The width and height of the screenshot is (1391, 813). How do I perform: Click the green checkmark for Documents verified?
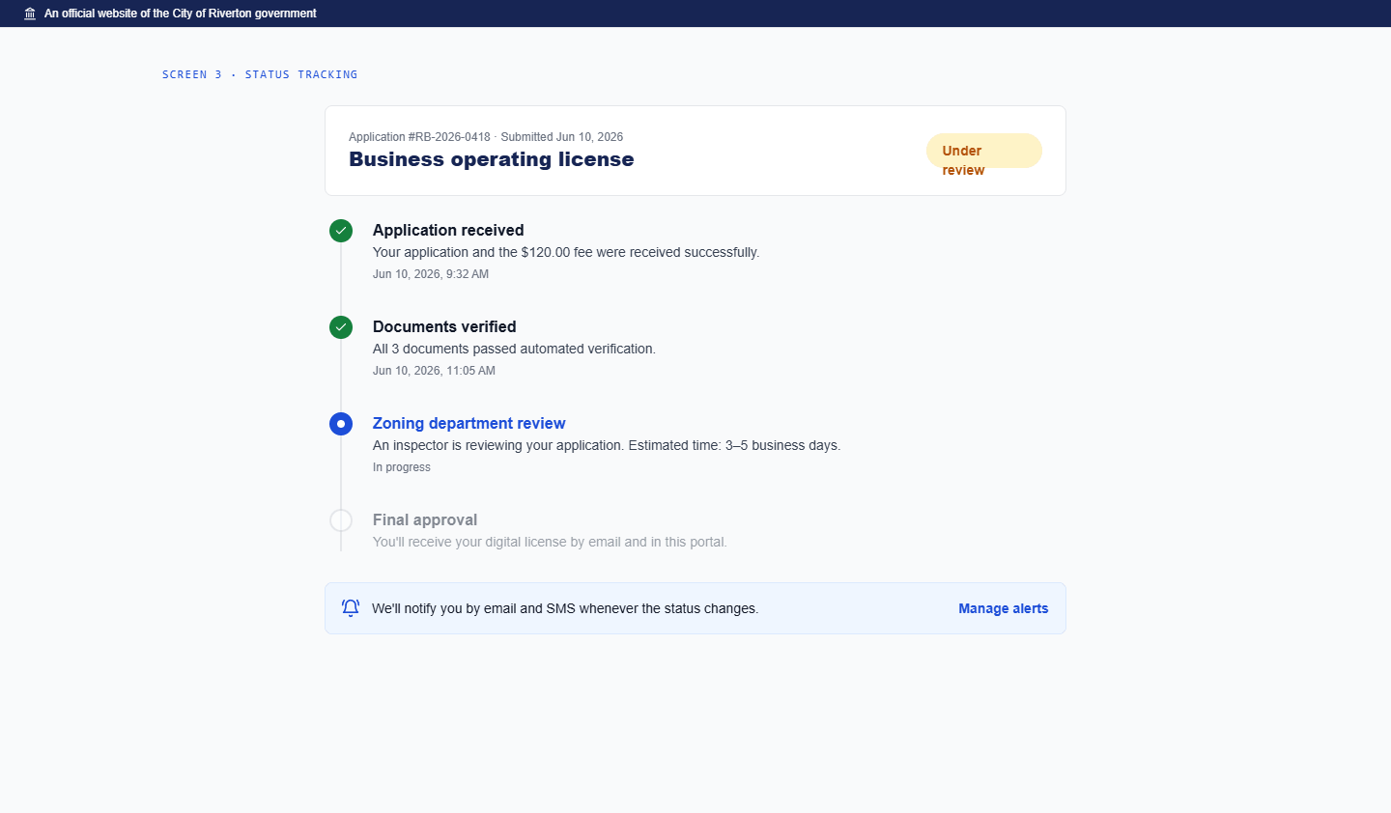point(341,327)
